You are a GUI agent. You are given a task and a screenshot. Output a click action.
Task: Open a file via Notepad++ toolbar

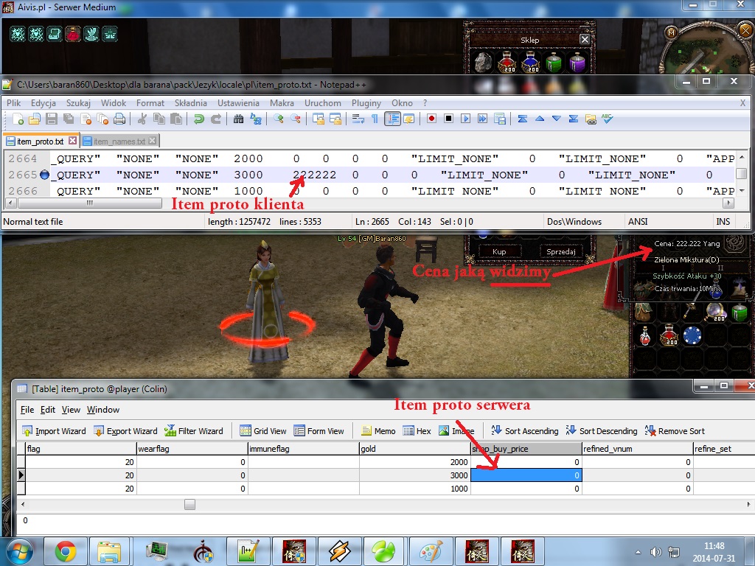pos(34,119)
